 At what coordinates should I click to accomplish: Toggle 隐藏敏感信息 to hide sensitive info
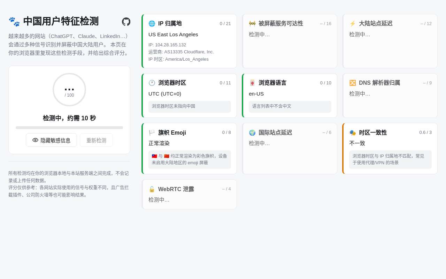[x=51, y=140]
